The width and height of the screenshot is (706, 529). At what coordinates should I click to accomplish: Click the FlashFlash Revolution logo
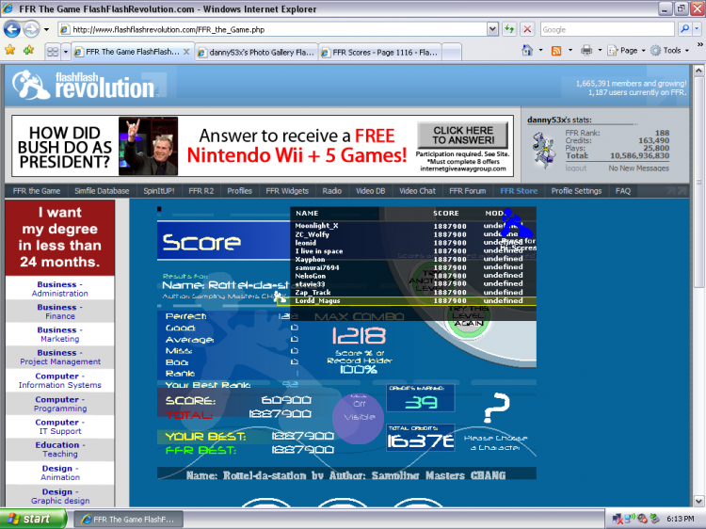(83, 85)
